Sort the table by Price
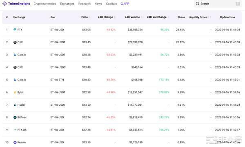The width and height of the screenshot is (245, 147). point(90,17)
